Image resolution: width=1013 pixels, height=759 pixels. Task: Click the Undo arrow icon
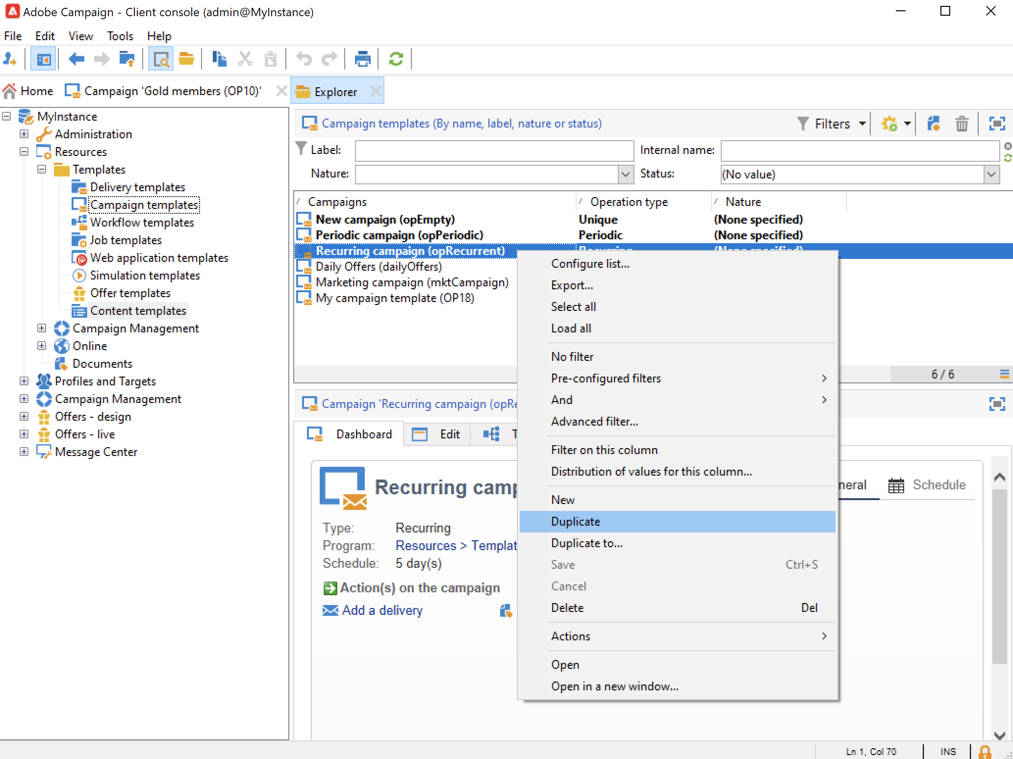click(x=304, y=59)
